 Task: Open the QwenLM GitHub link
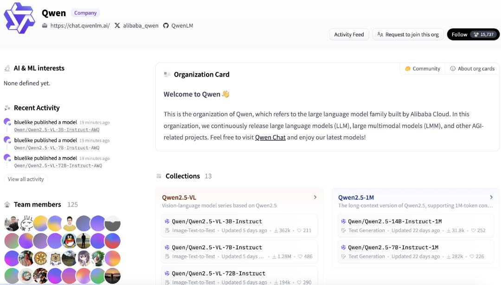pyautogui.click(x=182, y=25)
